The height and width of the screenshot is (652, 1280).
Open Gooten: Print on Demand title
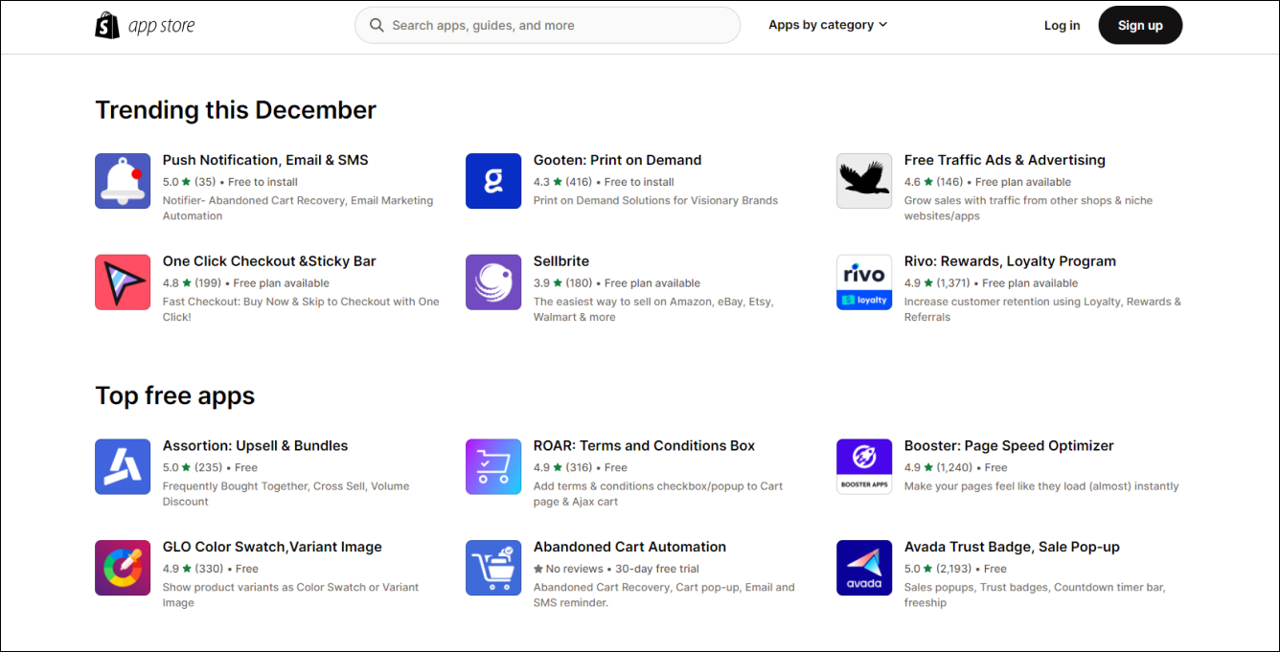click(x=618, y=160)
